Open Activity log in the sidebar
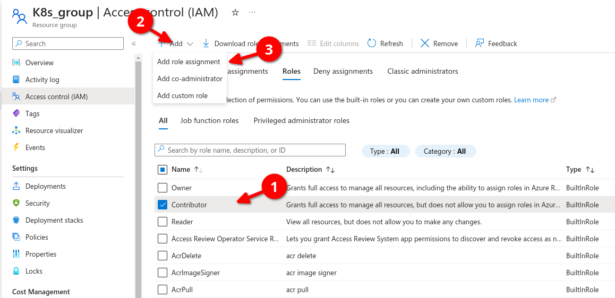The image size is (615, 298). point(42,80)
